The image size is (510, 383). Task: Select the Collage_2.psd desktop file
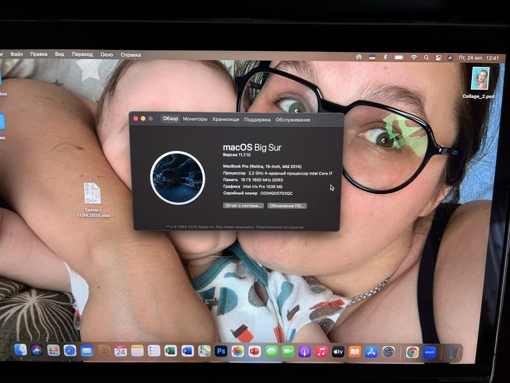(479, 83)
